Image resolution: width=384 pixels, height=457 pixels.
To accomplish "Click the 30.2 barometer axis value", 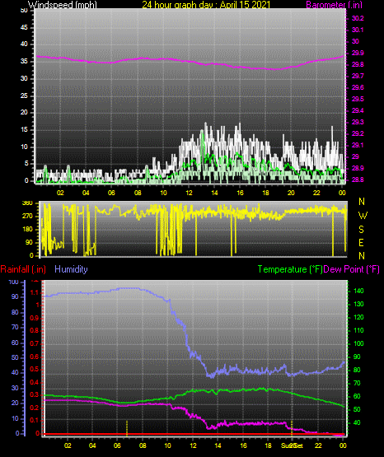I will (x=358, y=18).
